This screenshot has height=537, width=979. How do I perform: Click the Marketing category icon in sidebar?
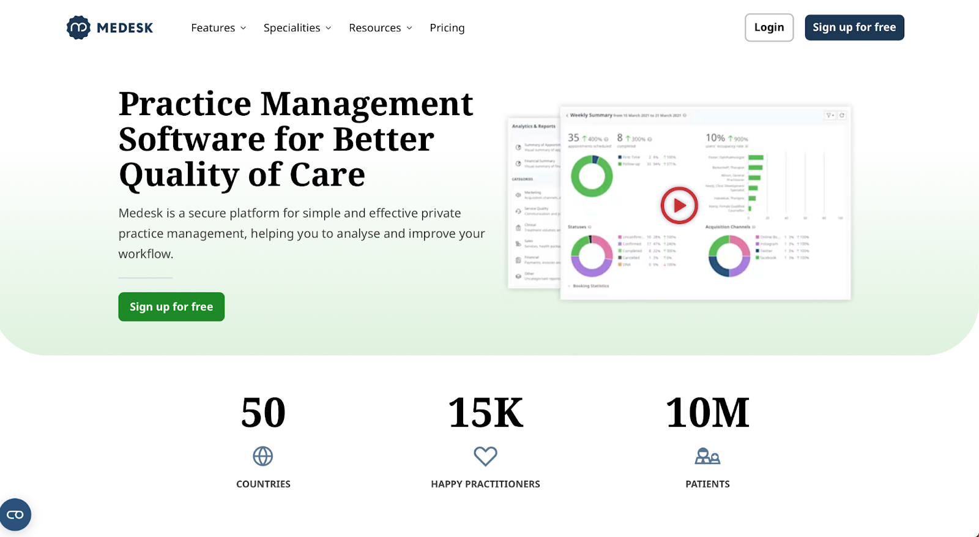point(519,195)
